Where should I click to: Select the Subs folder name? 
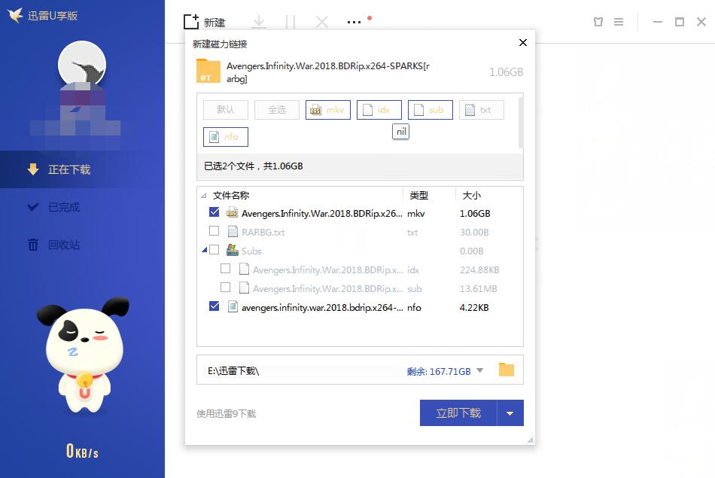pos(251,251)
